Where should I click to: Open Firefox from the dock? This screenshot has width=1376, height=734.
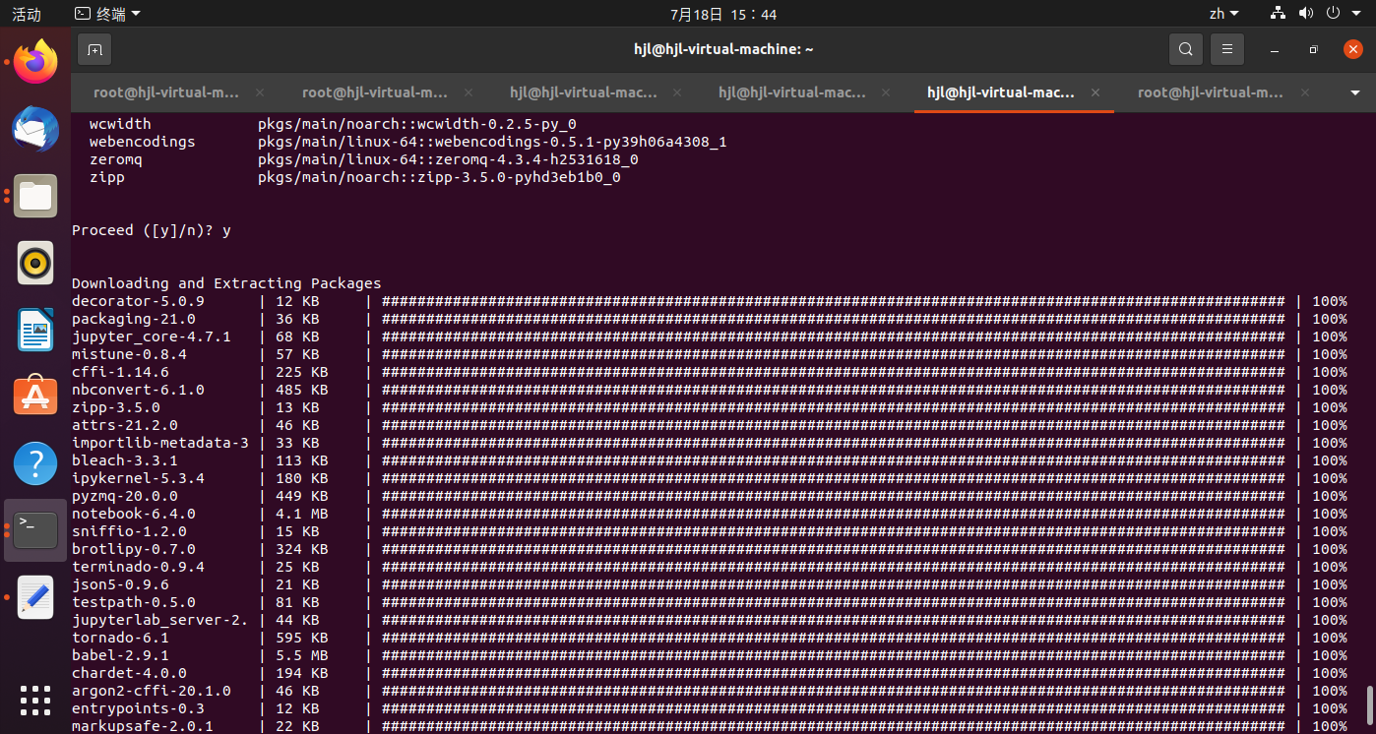coord(34,61)
